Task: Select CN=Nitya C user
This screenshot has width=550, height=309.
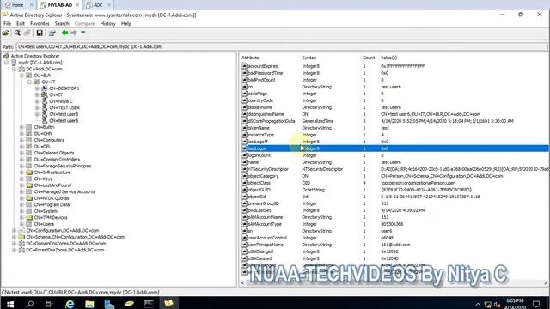Action: point(61,101)
